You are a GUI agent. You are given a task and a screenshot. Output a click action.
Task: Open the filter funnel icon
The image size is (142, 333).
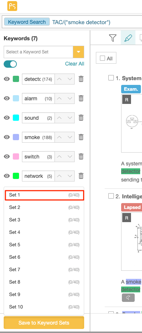click(x=113, y=38)
